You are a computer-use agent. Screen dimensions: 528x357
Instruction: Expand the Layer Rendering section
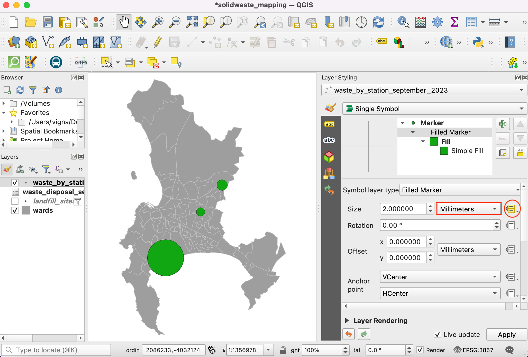pos(347,320)
